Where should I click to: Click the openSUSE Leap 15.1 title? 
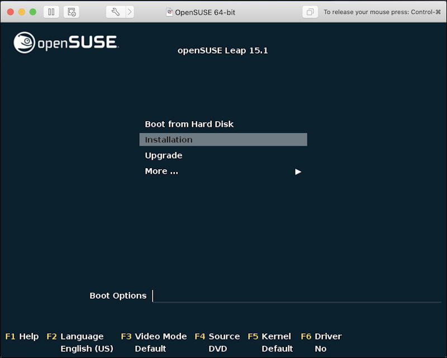click(x=222, y=50)
